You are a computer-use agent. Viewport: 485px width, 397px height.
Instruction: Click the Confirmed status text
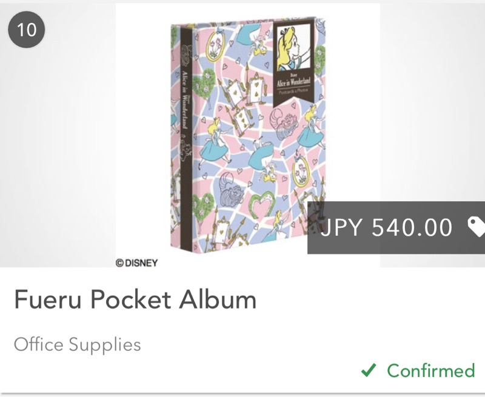(x=430, y=370)
